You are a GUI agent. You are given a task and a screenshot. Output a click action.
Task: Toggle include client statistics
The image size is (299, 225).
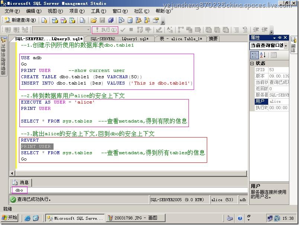coord(189,30)
